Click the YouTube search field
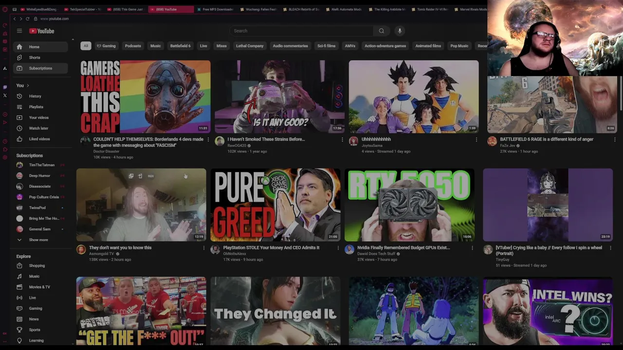This screenshot has width=623, height=350. (x=302, y=31)
